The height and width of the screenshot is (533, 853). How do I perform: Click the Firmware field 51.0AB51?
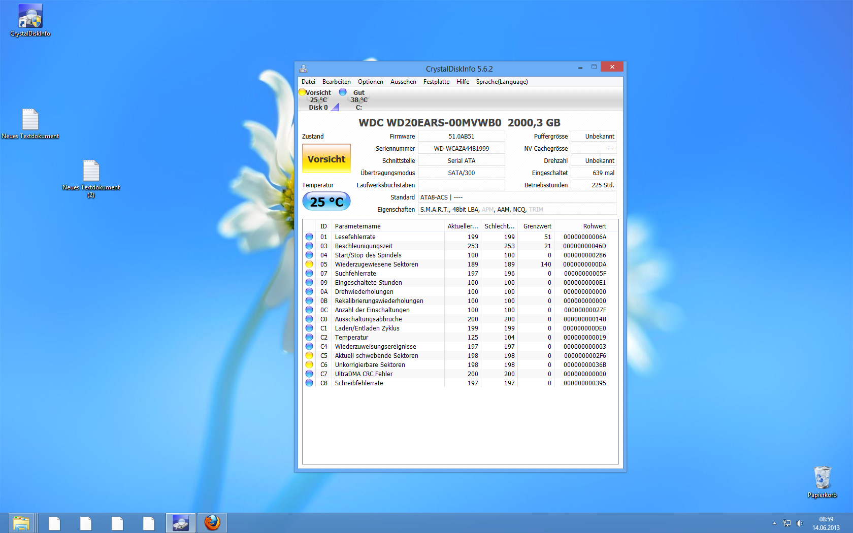point(462,137)
